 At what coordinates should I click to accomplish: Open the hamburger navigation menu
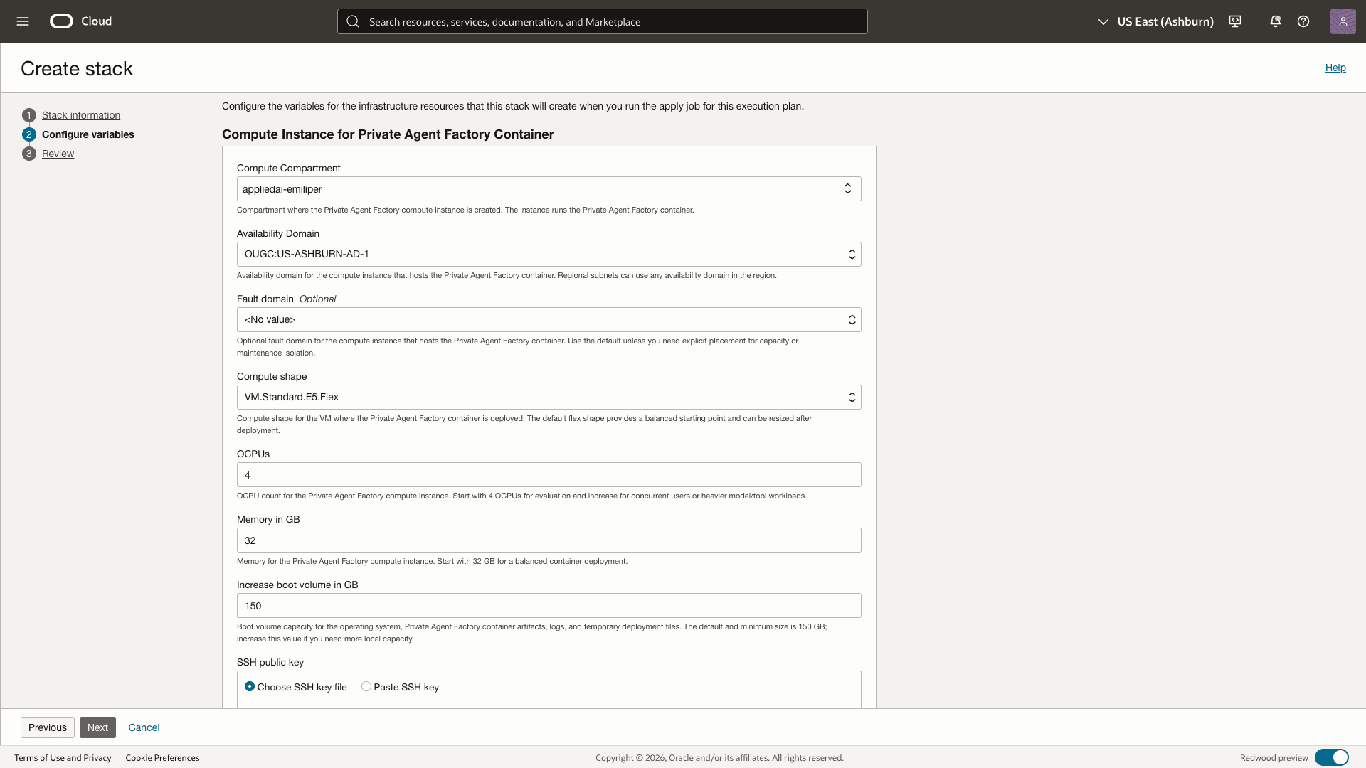23,21
